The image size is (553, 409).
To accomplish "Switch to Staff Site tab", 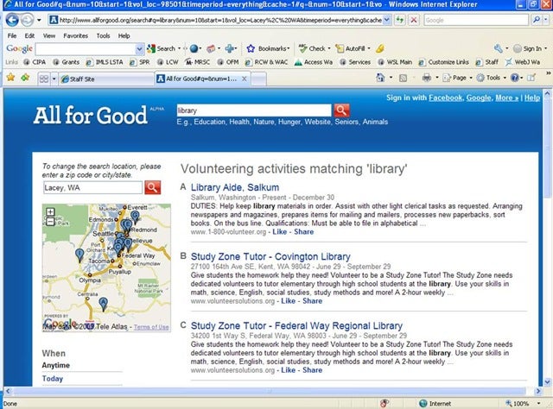I will tap(105, 79).
